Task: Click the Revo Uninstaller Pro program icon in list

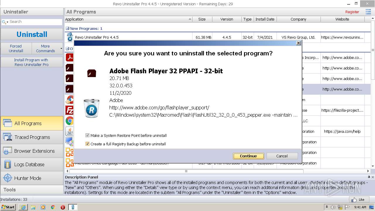Action: (70, 37)
